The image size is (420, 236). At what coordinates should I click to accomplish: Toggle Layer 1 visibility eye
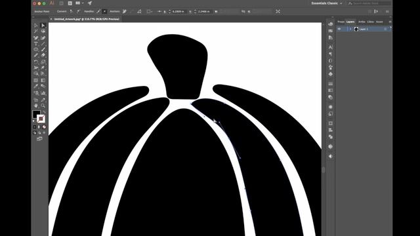click(x=339, y=29)
